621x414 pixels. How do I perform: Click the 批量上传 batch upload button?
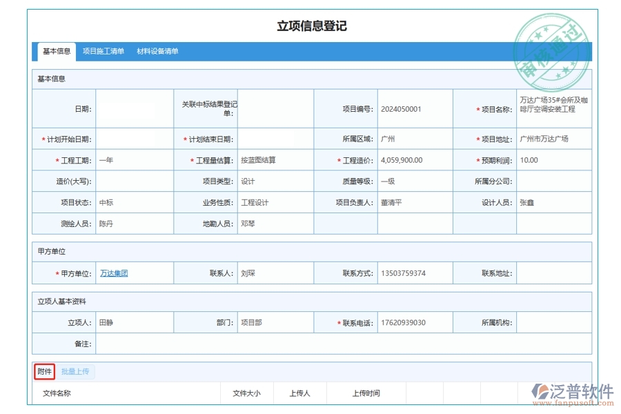pos(76,371)
